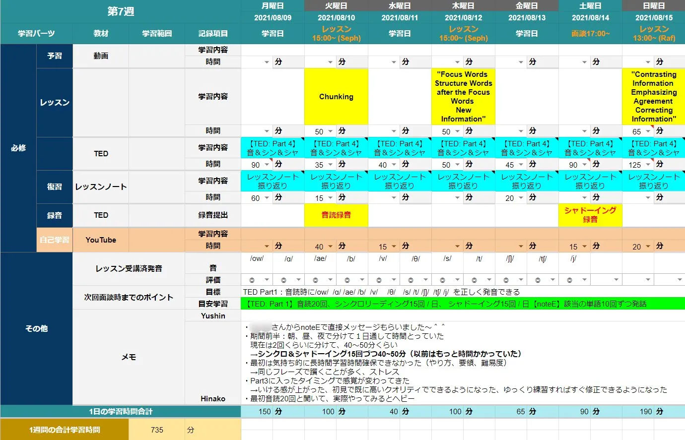Select the 学習パーツ column header
The height and width of the screenshot is (440, 685).
coord(36,33)
